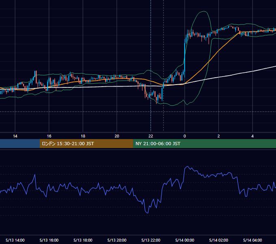Click the ロンドン 15:30-21:00 JST session bar
The image size is (276, 244).
(x=86, y=144)
